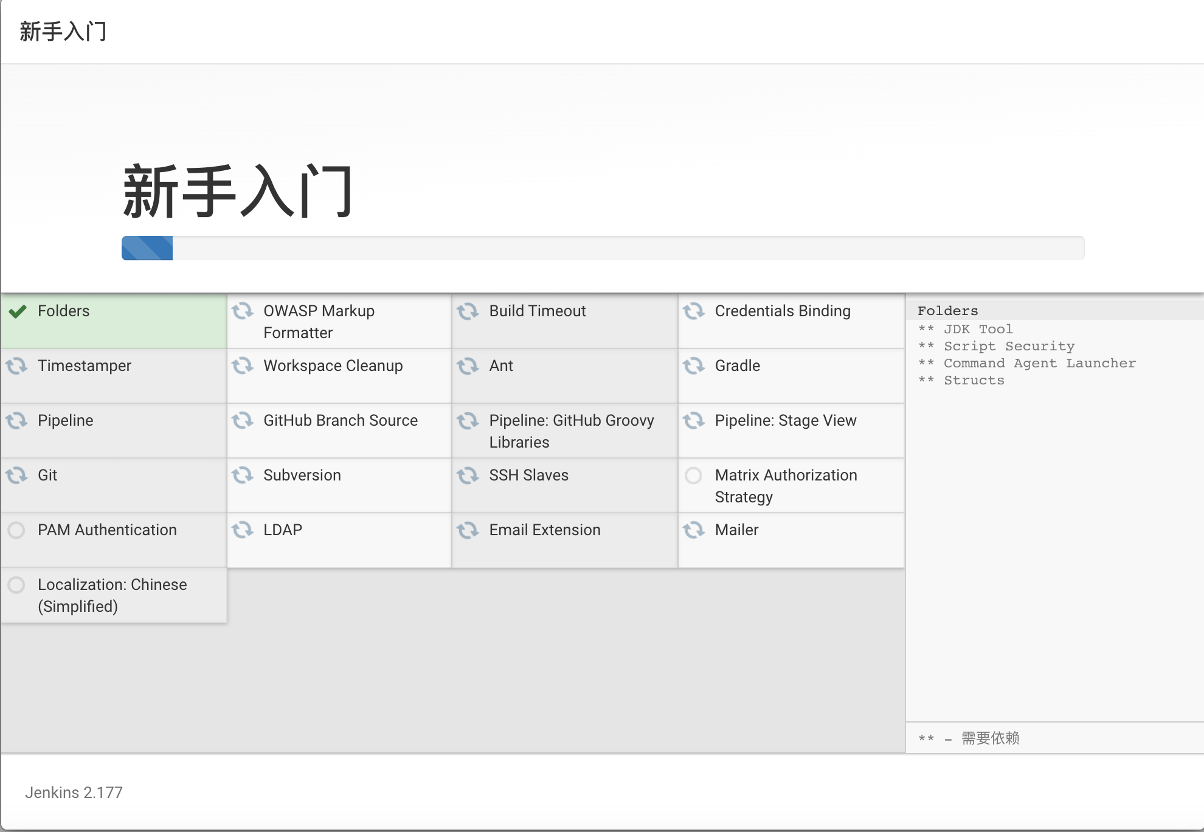This screenshot has width=1204, height=832.
Task: Click the sync icon next to Gradle
Action: point(693,366)
